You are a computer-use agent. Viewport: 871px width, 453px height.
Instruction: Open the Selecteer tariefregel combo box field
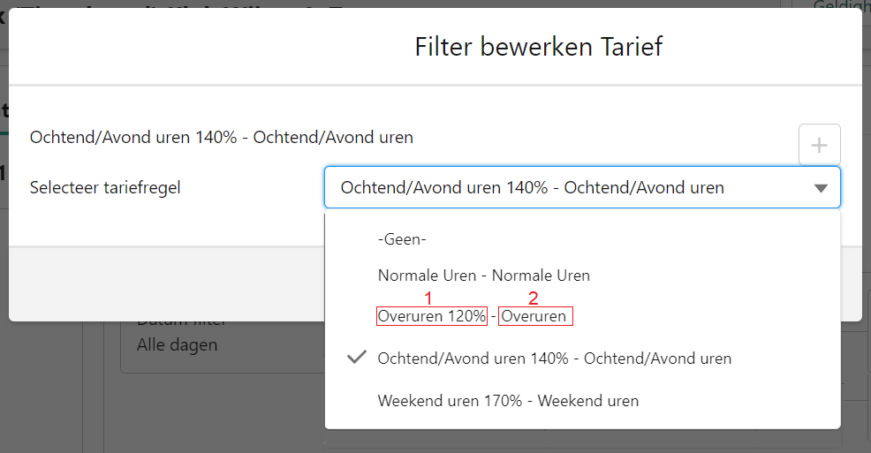[x=582, y=187]
